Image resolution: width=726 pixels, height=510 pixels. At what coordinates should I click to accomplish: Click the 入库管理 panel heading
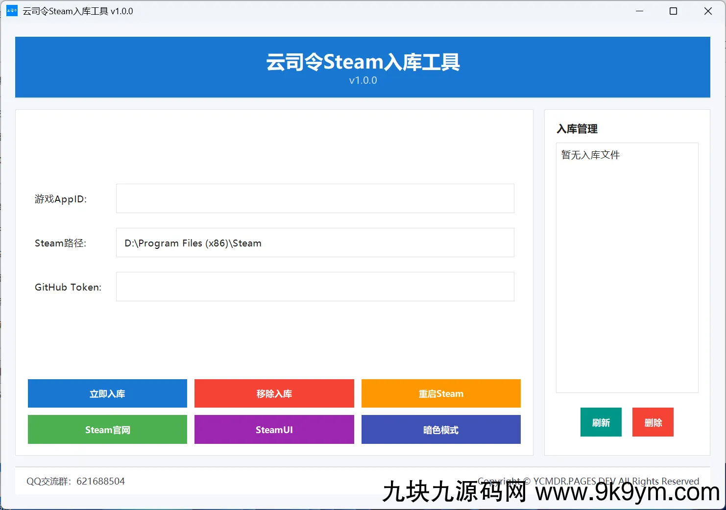coord(577,129)
